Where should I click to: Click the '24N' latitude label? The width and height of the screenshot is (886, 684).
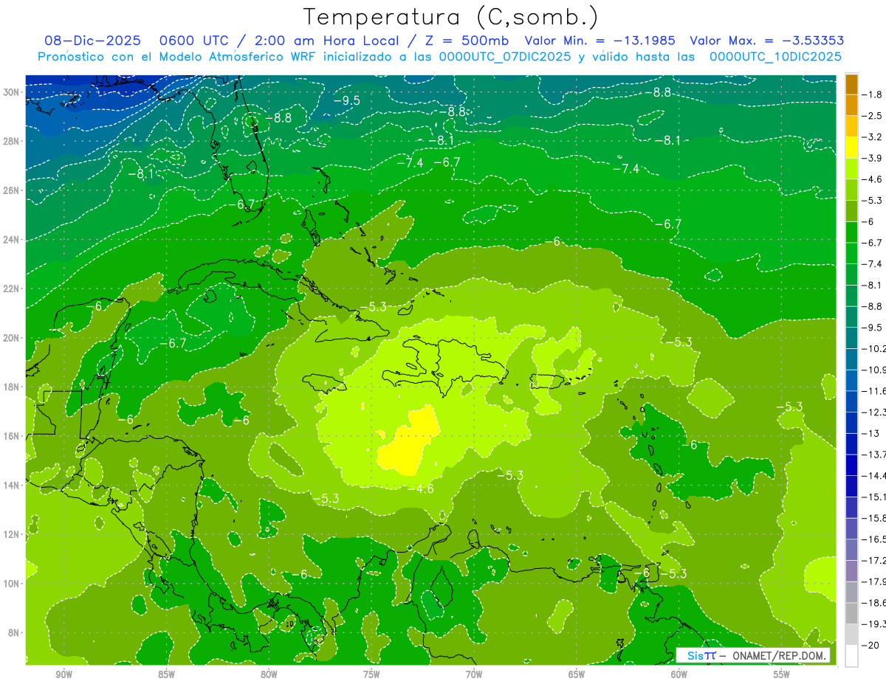click(x=13, y=240)
